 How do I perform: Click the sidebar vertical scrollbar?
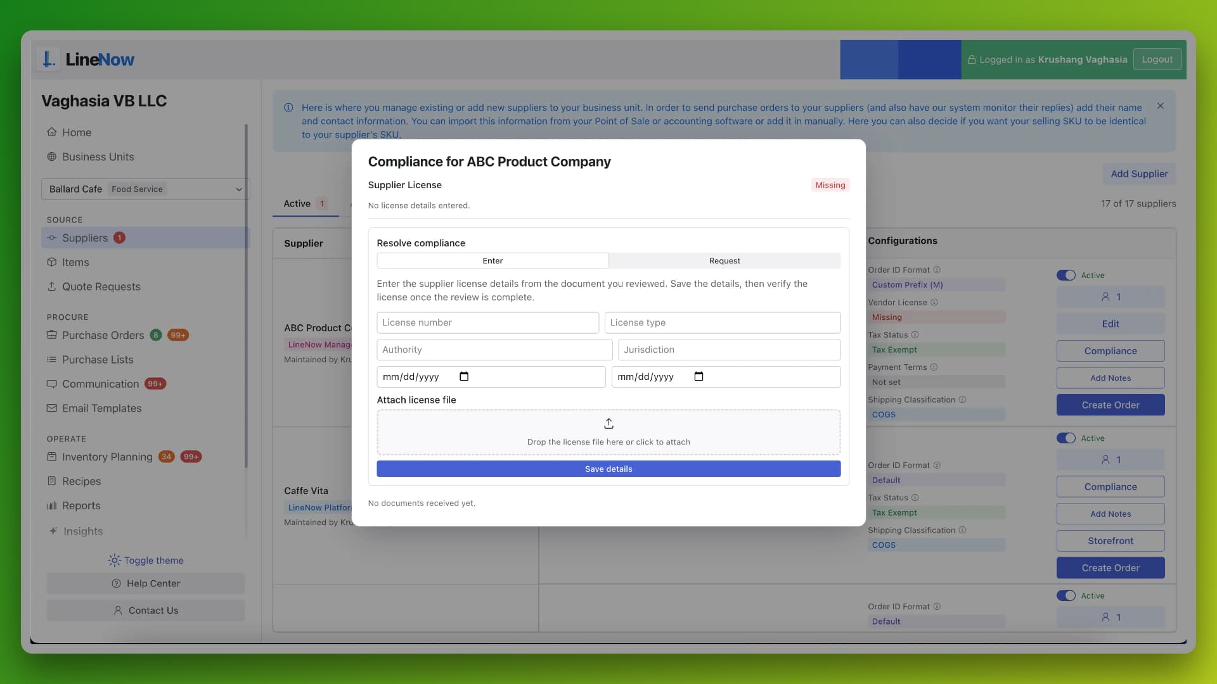point(246,296)
